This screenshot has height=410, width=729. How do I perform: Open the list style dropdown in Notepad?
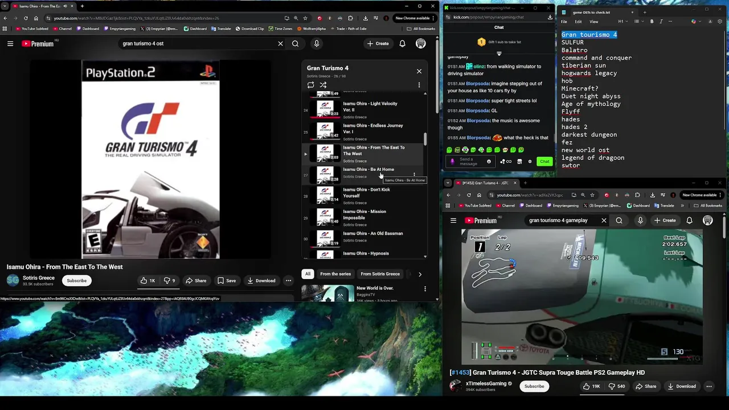click(638, 22)
